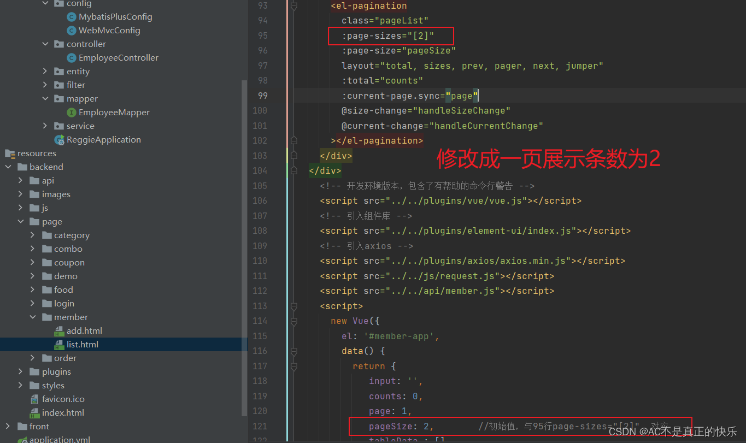Click line number 99 in gutter
The height and width of the screenshot is (443, 746).
(x=262, y=96)
